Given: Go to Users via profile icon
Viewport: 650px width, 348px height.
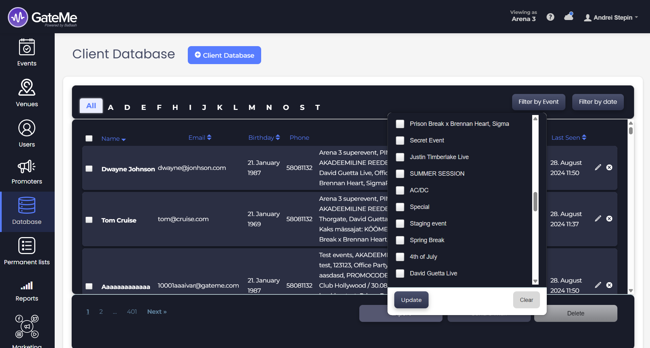Looking at the screenshot, I should (27, 128).
